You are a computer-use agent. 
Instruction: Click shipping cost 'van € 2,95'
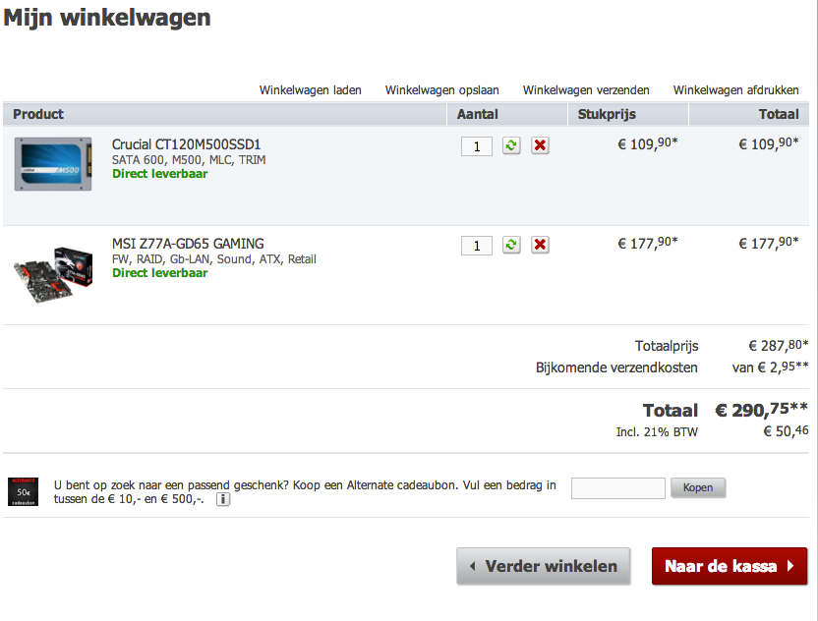[x=770, y=367]
